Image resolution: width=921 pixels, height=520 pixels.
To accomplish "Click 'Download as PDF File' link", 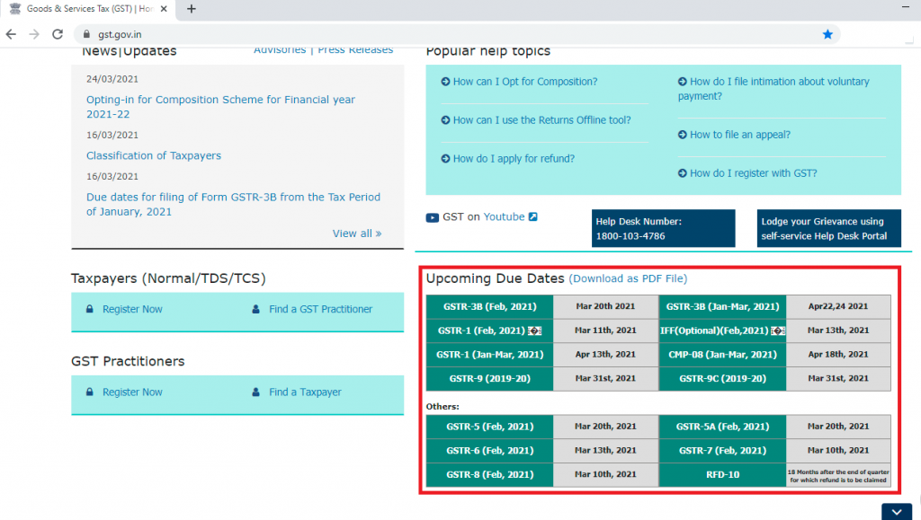I will tap(628, 279).
